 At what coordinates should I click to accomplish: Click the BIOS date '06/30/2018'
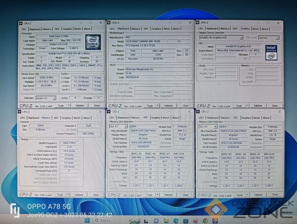[x=158, y=77]
